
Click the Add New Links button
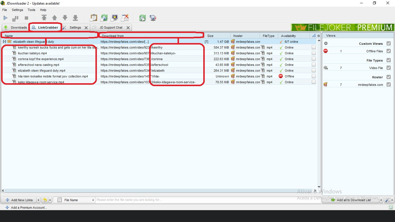[19, 200]
